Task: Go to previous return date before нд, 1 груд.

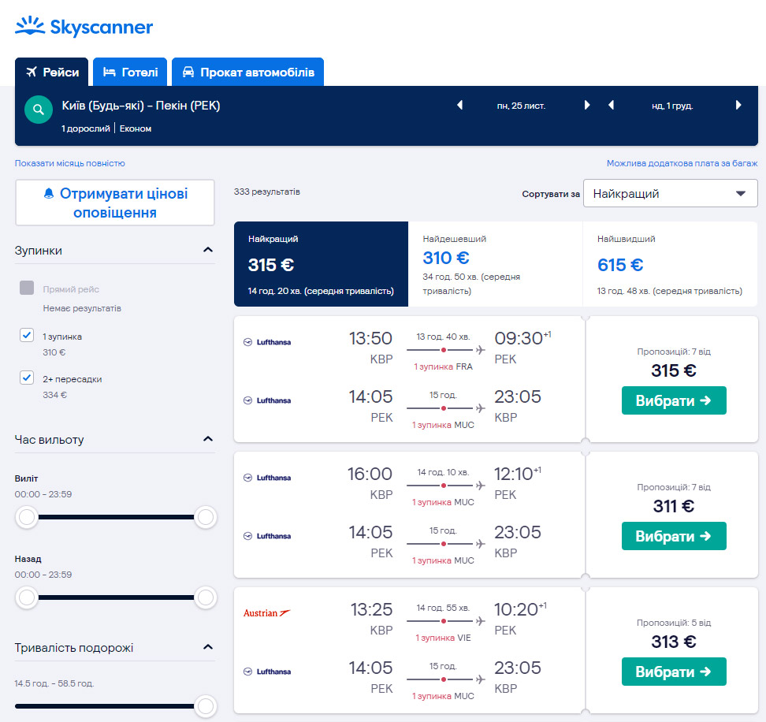Action: click(x=611, y=105)
